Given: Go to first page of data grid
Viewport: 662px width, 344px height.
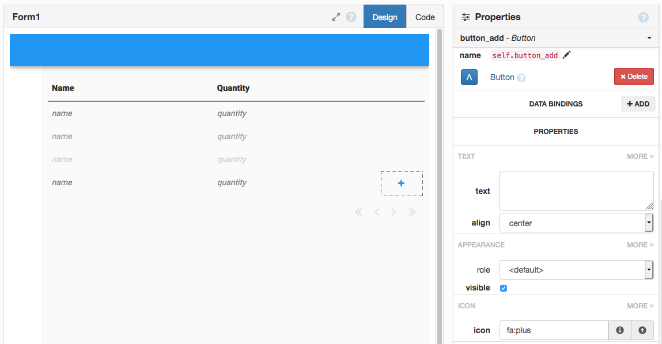Looking at the screenshot, I should click(x=358, y=212).
